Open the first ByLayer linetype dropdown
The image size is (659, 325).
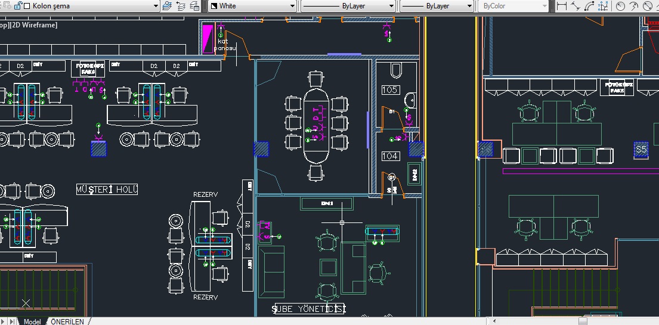[391, 6]
